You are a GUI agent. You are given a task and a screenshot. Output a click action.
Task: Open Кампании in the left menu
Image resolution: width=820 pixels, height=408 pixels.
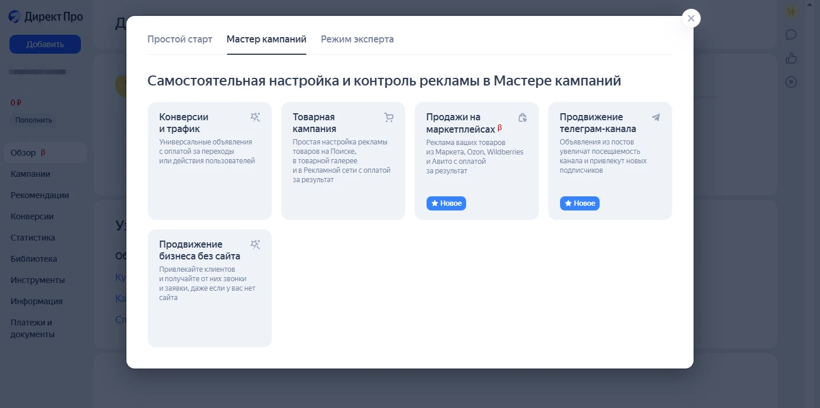pyautogui.click(x=30, y=174)
